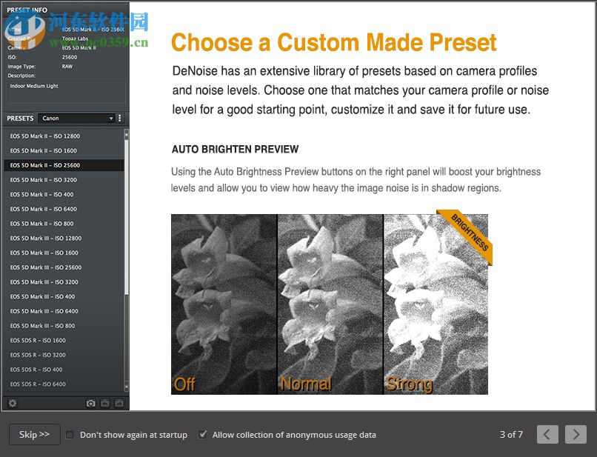Viewport: 597px width, 457px height.
Task: Click the export preset icon
Action: click(x=119, y=403)
